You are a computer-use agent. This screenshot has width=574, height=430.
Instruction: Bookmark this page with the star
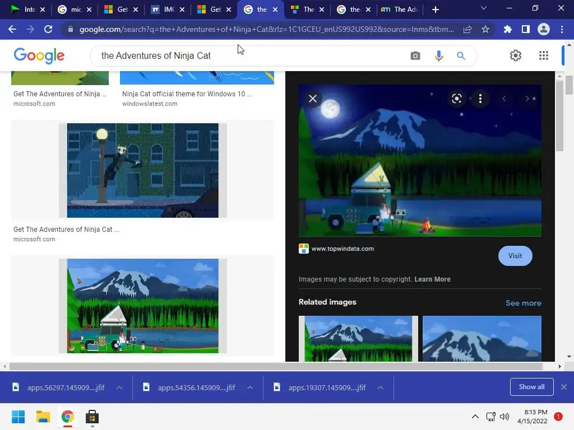click(x=485, y=29)
